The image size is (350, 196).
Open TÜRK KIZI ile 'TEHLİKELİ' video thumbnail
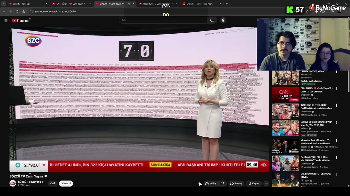285,111
